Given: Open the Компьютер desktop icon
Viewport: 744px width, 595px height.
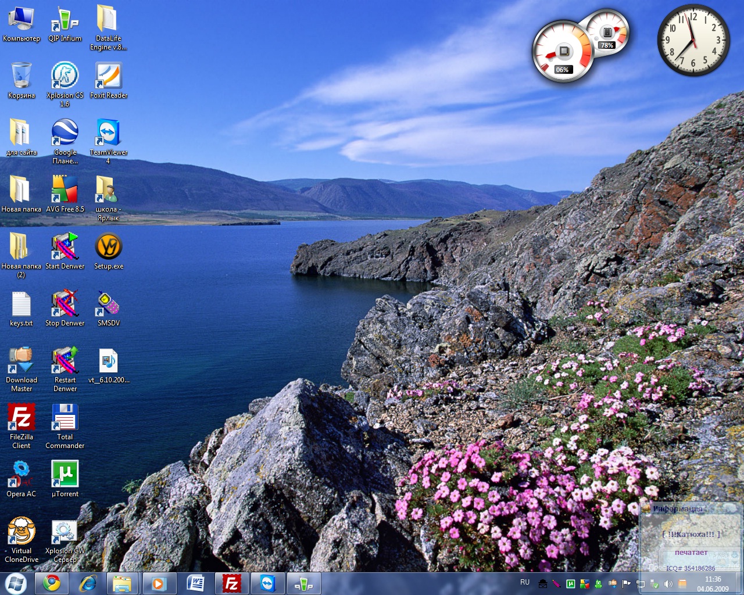Looking at the screenshot, I should (x=22, y=24).
